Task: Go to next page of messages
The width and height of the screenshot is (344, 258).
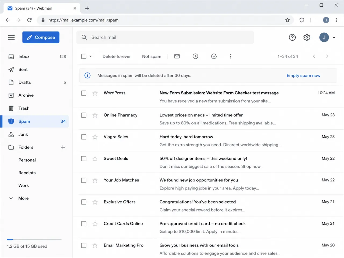Action: pos(327,56)
